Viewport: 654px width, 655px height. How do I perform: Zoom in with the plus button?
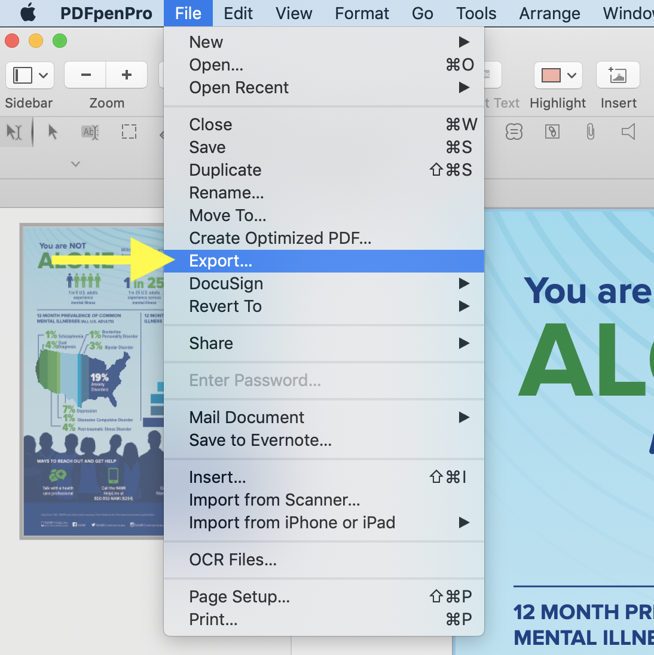[x=127, y=75]
